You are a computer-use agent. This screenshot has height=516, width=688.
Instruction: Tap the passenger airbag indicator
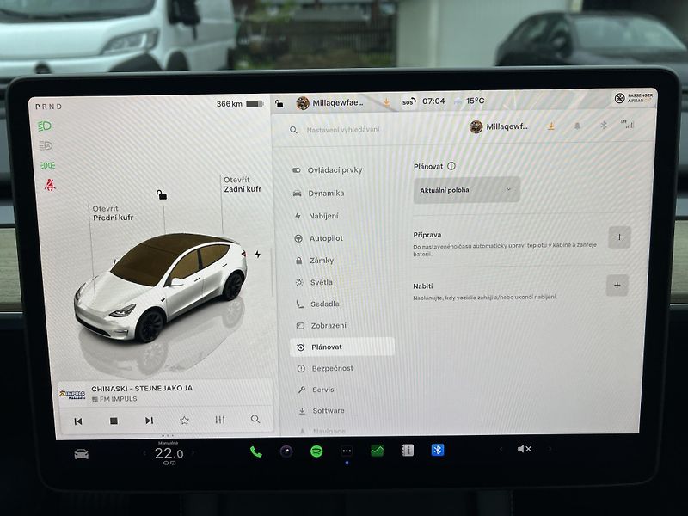pyautogui.click(x=634, y=98)
